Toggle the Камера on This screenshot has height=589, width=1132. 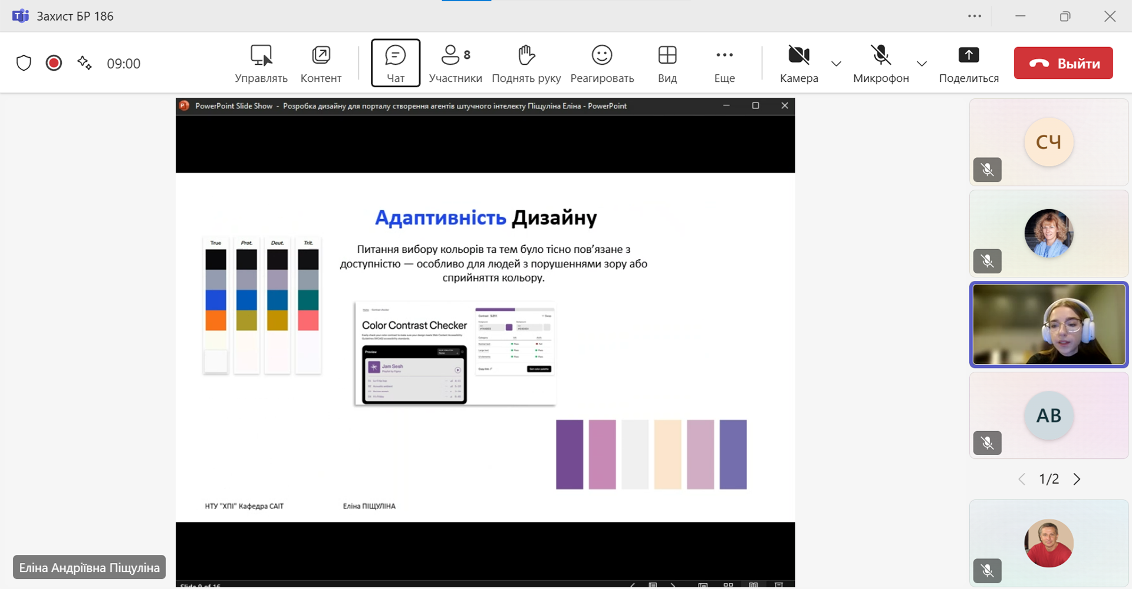(x=798, y=63)
